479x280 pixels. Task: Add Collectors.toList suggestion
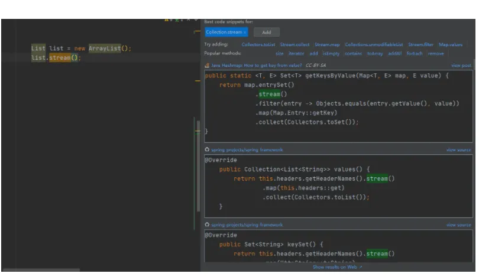tap(258, 44)
